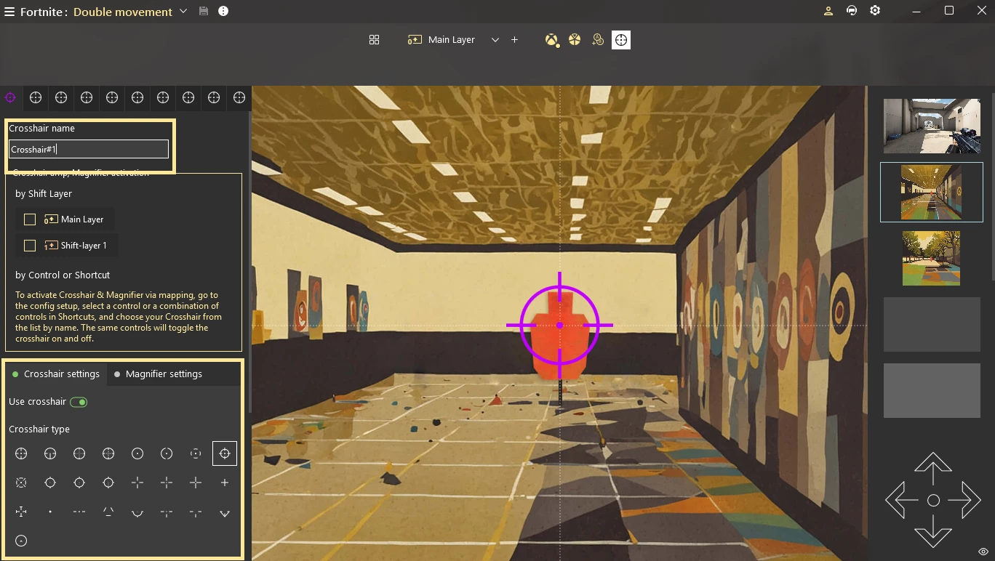Select the outdoor street background thumbnail
The height and width of the screenshot is (561, 995).
pos(931,258)
